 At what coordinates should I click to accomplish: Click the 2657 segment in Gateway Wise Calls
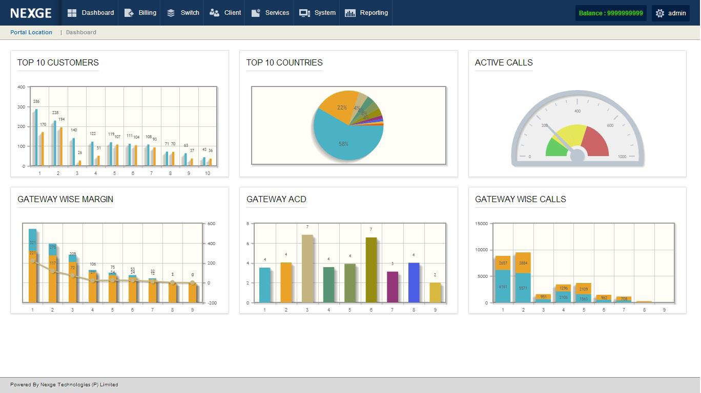[503, 263]
